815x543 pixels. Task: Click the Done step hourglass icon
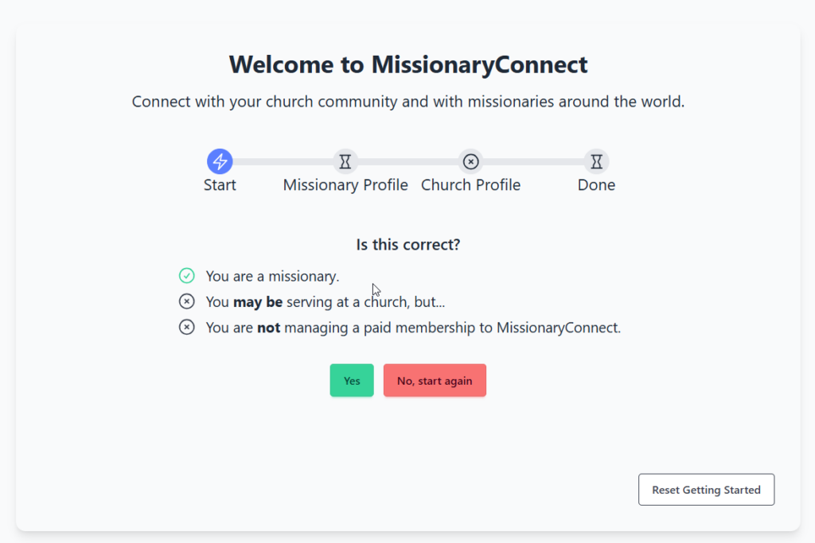597,161
